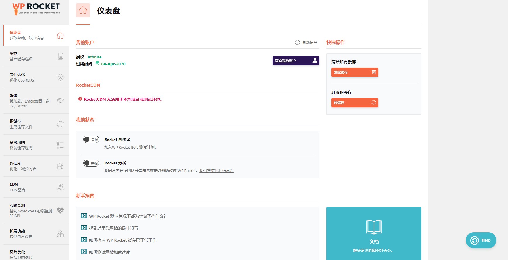Image resolution: width=508 pixels, height=260 pixels.
Task: Open guide 找到适用您网站的最佳设置
Action: [x=114, y=228]
